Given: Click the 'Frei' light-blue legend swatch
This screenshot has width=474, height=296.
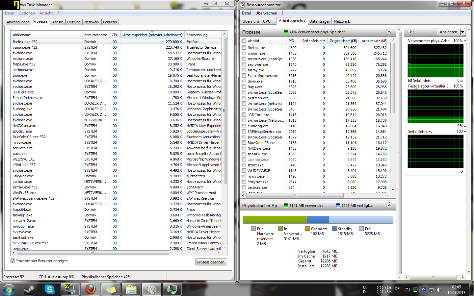Looking at the screenshot, I should [x=361, y=229].
